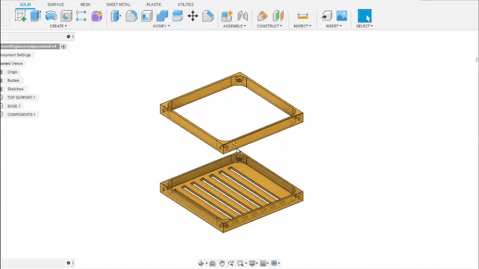This screenshot has height=269, width=479.
Task: Open the SELECT dropdown menu
Action: [365, 26]
